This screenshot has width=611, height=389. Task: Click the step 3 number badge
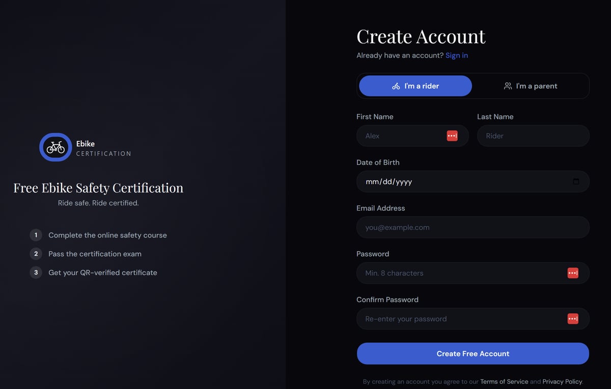point(36,273)
